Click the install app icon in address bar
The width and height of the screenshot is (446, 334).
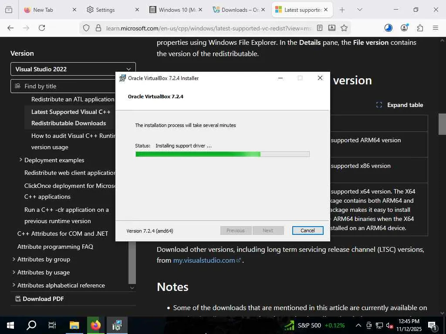(x=331, y=28)
